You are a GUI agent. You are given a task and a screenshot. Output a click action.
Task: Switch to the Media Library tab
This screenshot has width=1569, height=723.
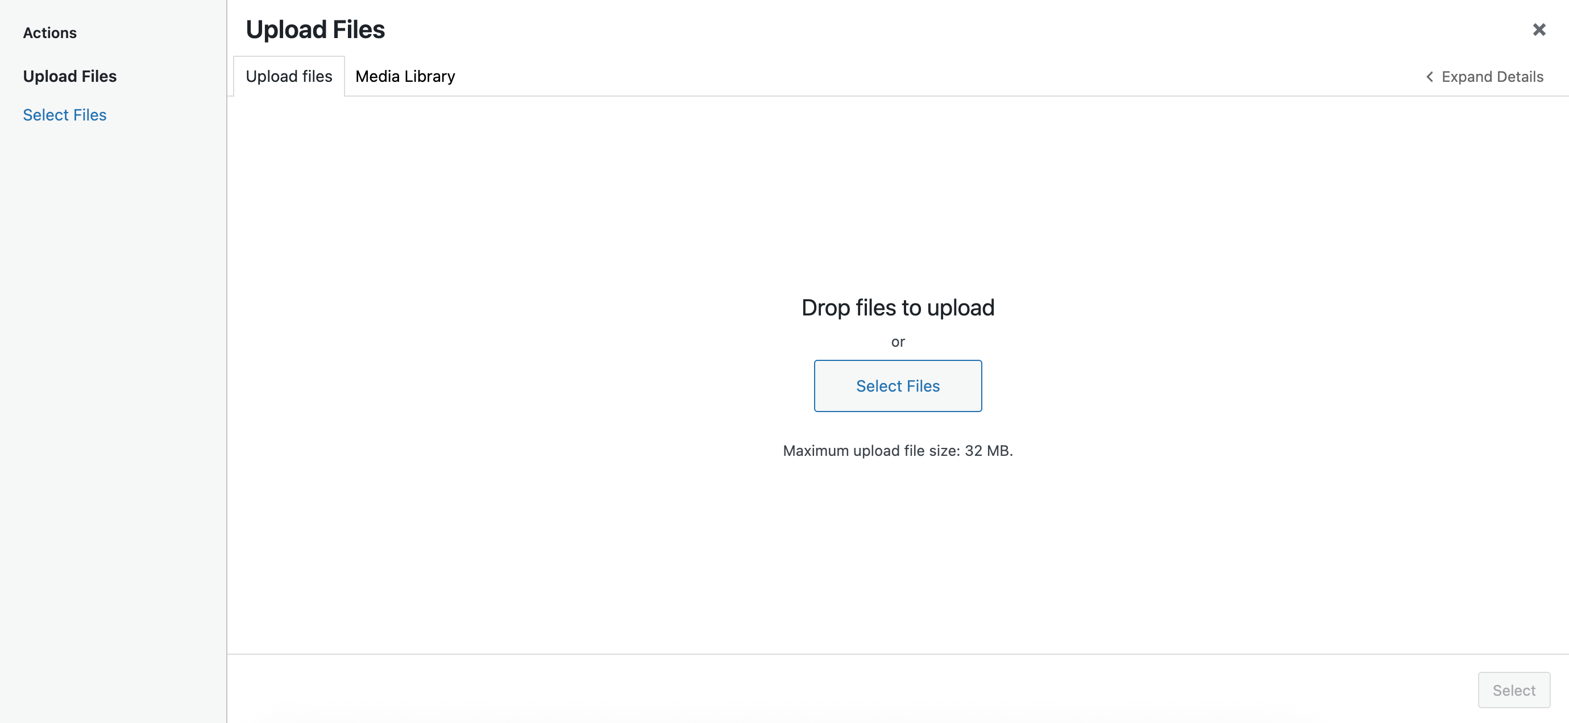[x=405, y=77]
